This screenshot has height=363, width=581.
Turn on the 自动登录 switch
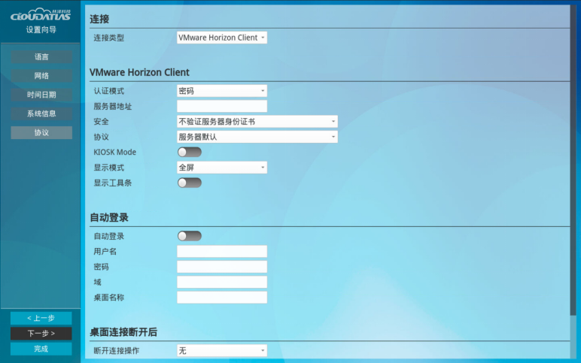(189, 236)
